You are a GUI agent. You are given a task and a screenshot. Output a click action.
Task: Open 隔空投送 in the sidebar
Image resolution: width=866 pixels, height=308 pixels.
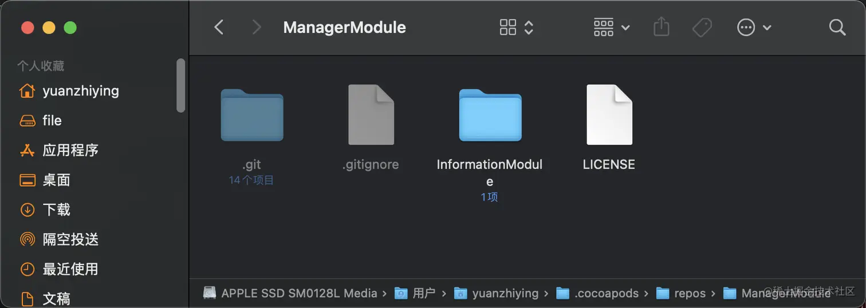pyautogui.click(x=70, y=239)
